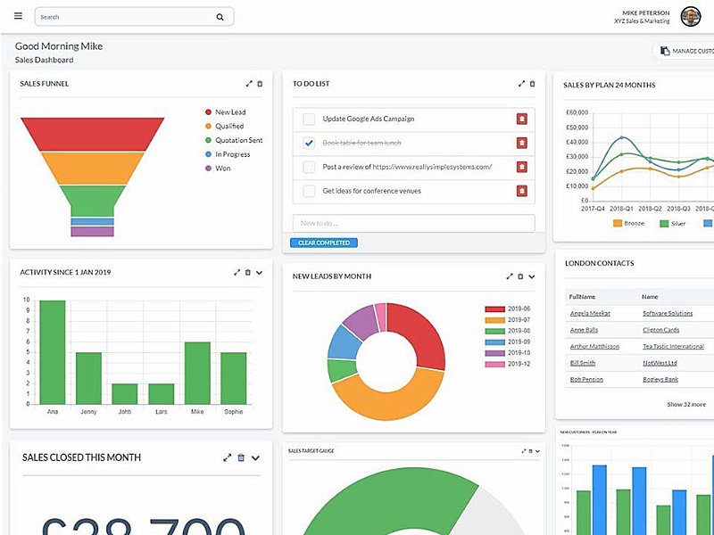
Task: Delete the Get ideas for conference venues task
Action: click(x=522, y=191)
